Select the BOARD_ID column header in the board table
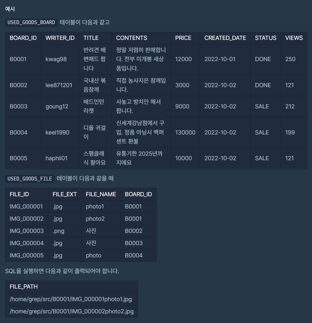The image size is (312, 323). [23, 38]
